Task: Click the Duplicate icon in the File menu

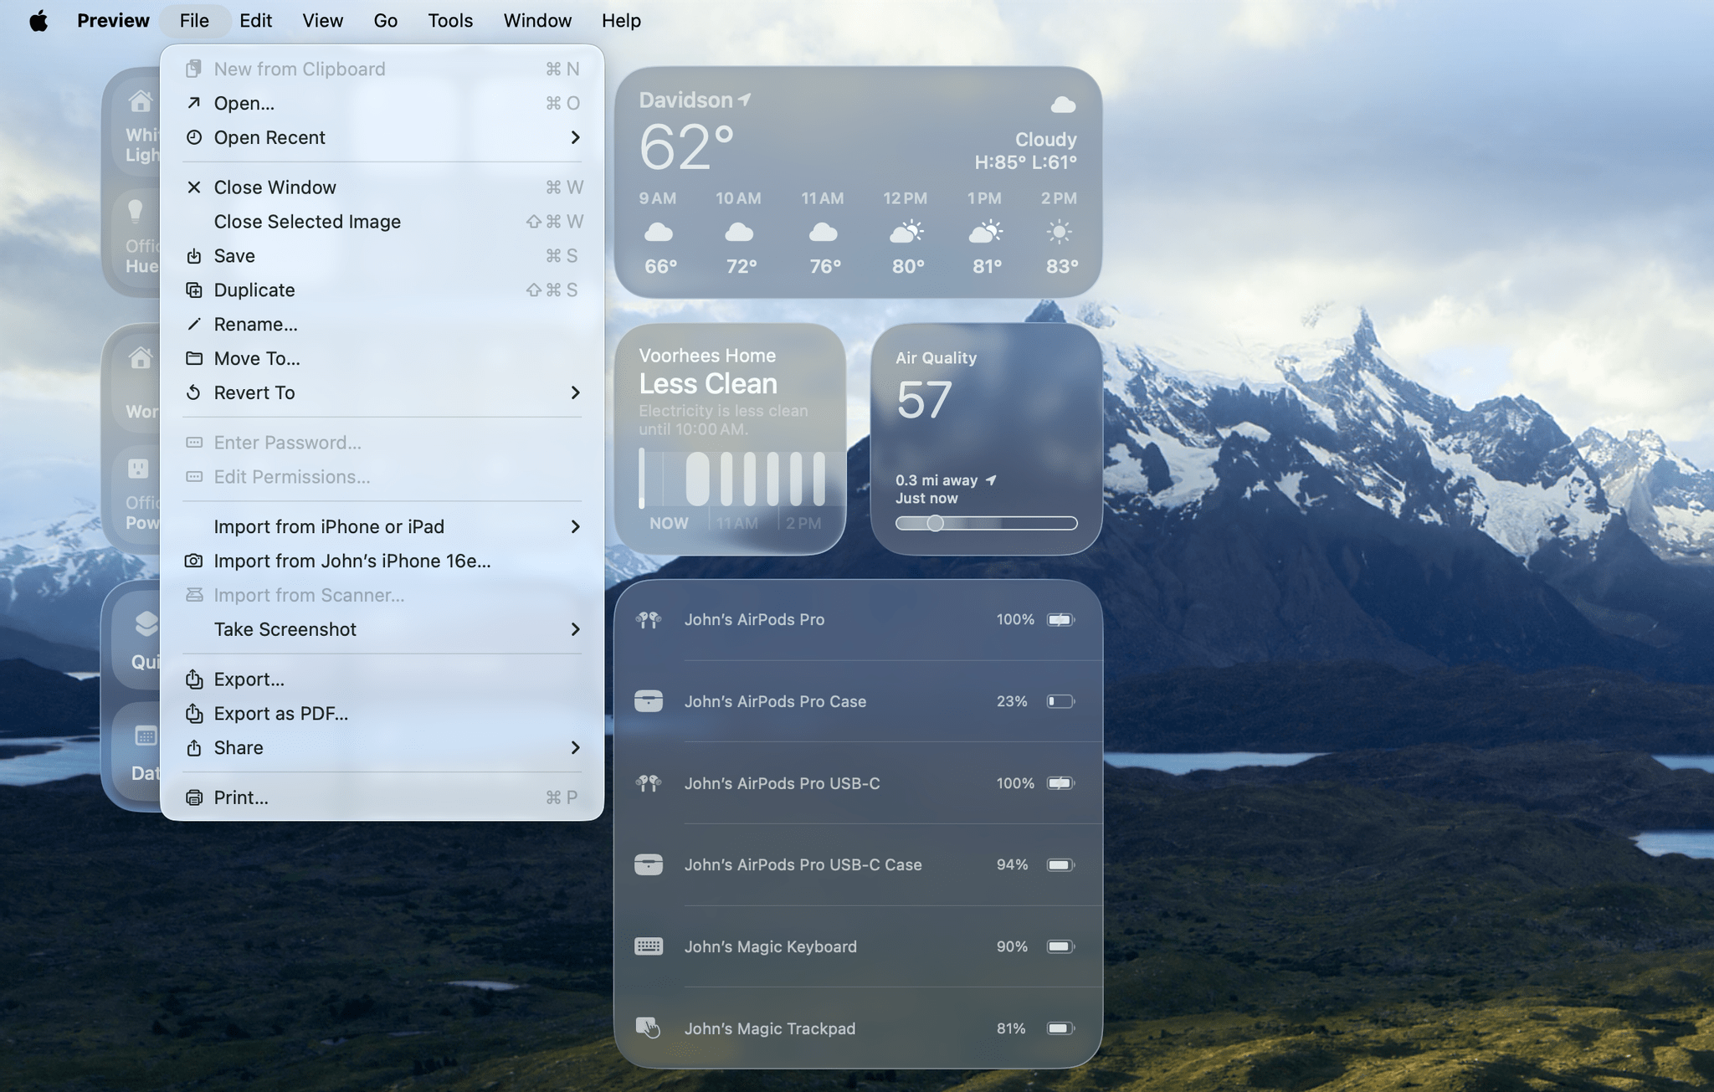Action: 194,290
